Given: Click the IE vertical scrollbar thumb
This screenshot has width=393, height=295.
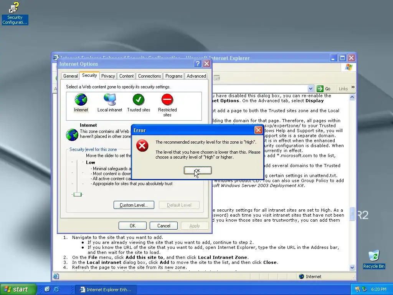Looking at the screenshot, I should coord(352,214).
